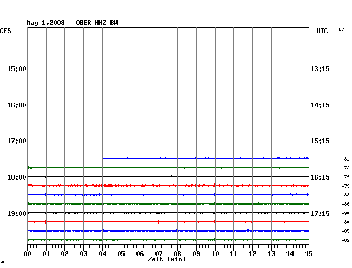
Task: Click the red trace at DC -80
Action: [x=168, y=222]
